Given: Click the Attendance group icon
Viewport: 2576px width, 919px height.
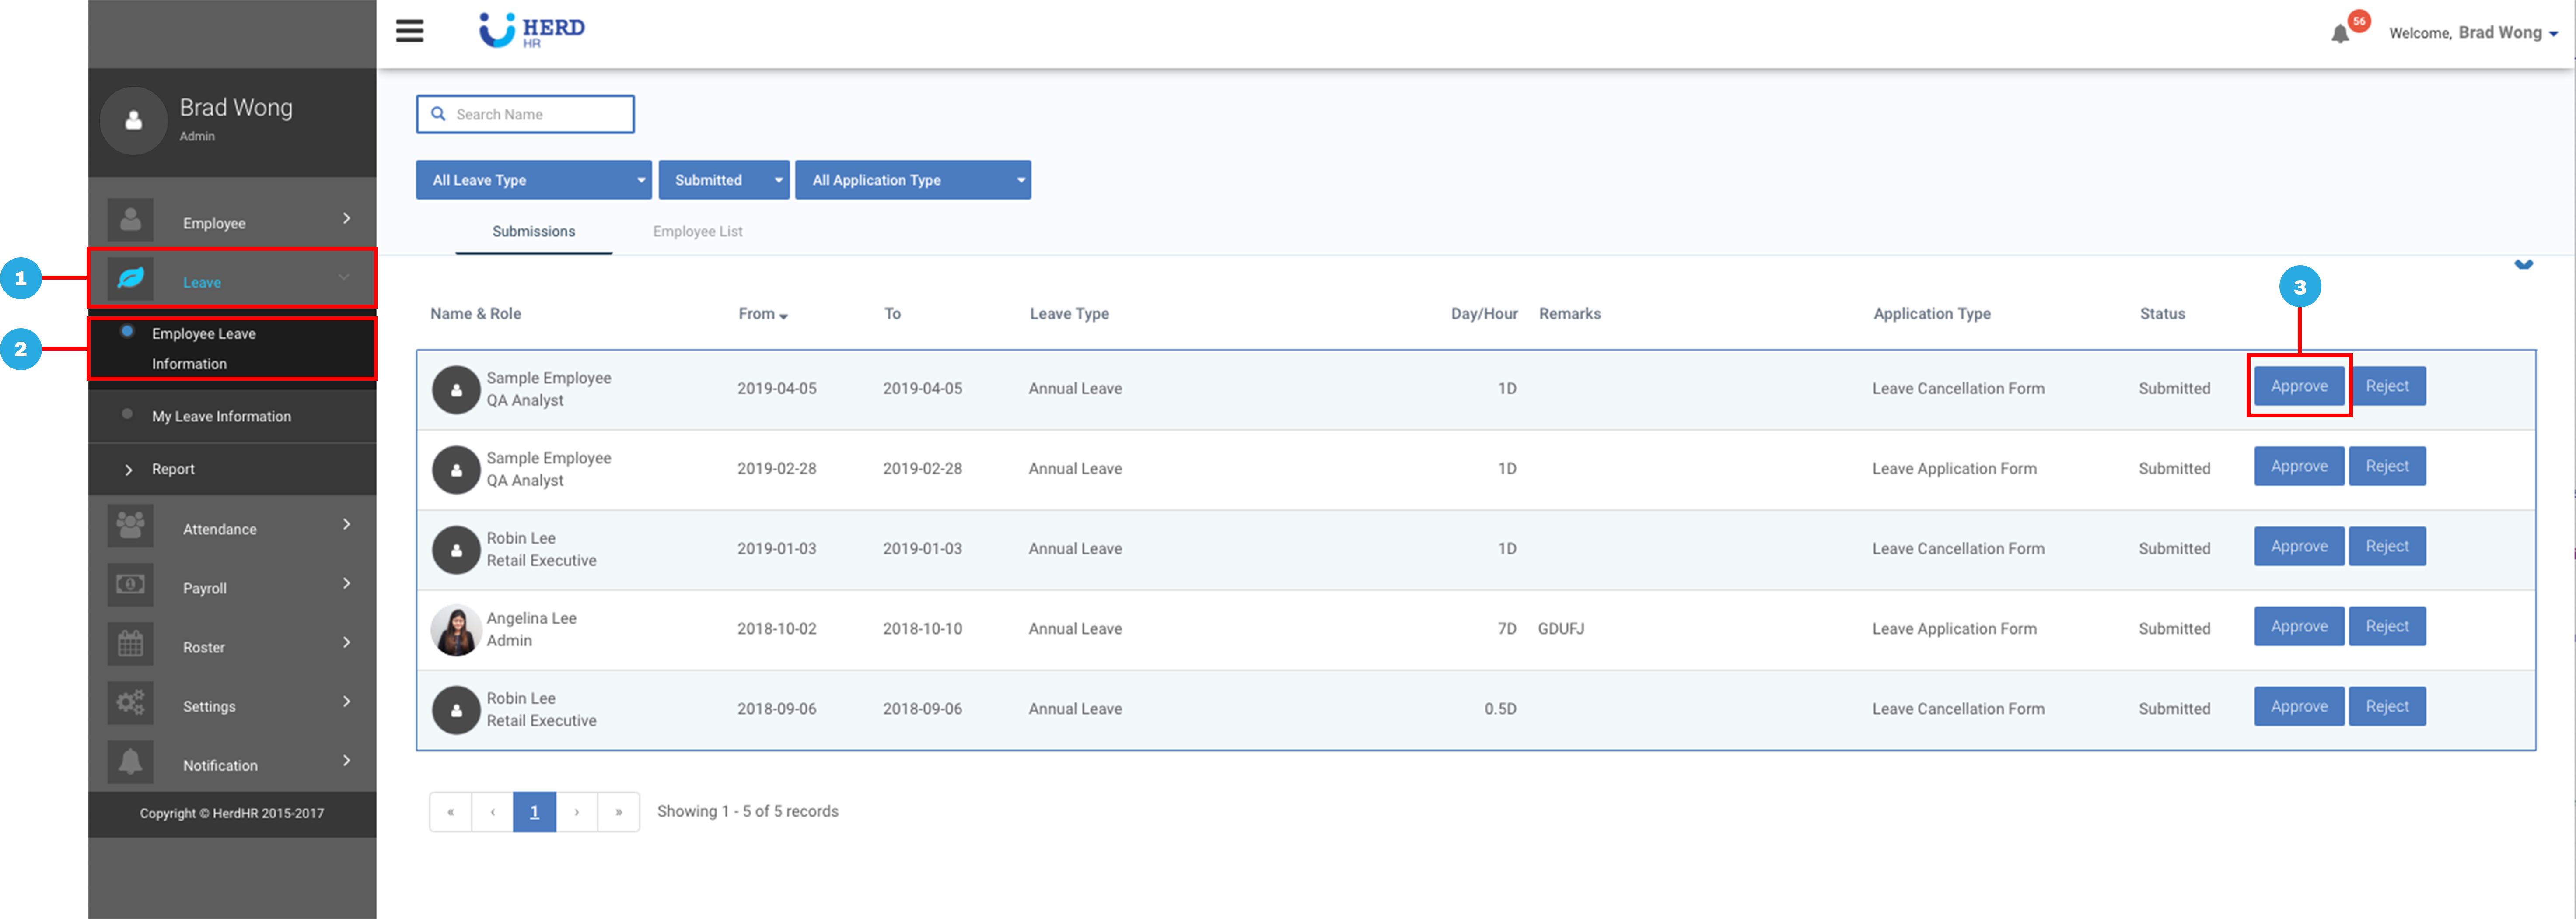Looking at the screenshot, I should (131, 526).
